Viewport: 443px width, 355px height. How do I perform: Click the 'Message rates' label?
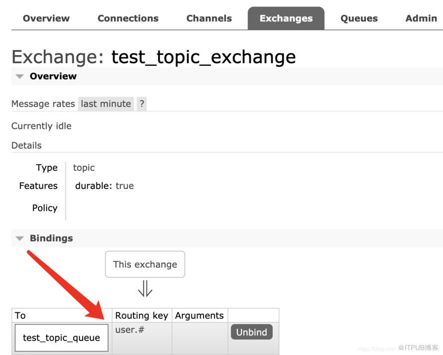pyautogui.click(x=43, y=104)
